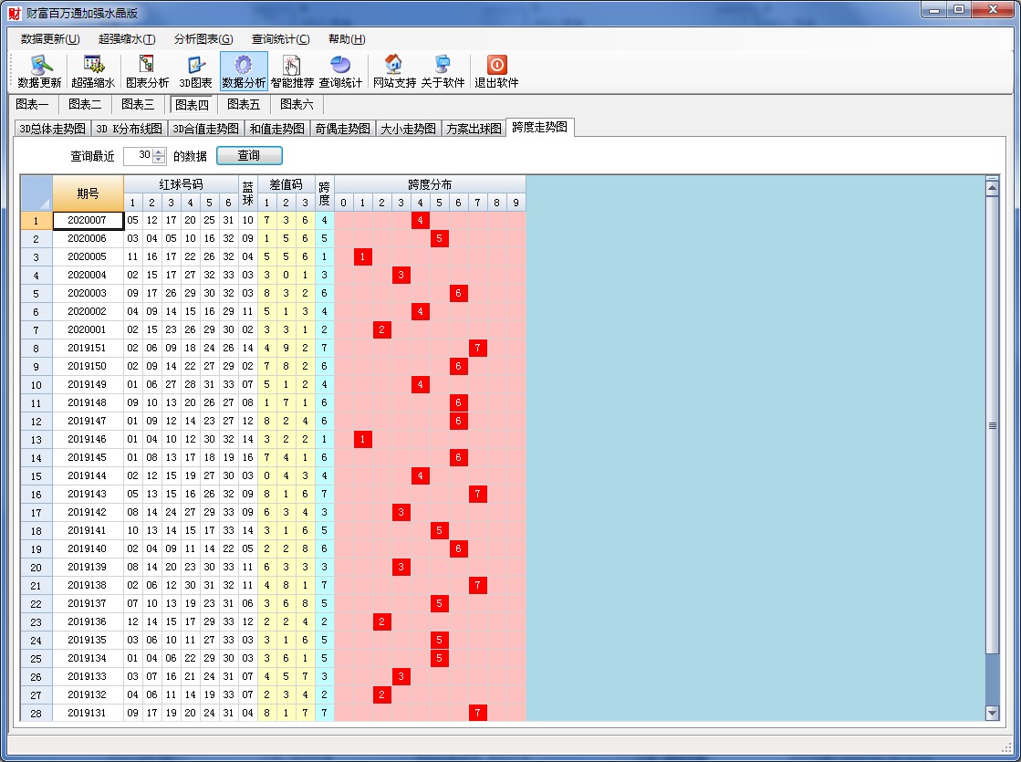Open the 智能推荐 feature

coord(292,71)
